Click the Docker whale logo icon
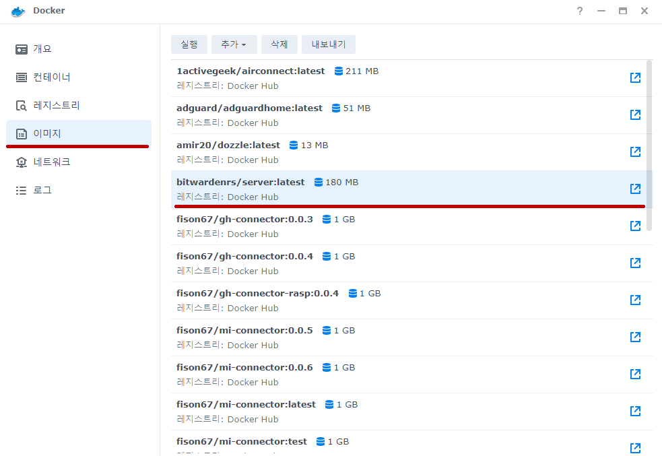The height and width of the screenshot is (456, 662). click(x=18, y=11)
